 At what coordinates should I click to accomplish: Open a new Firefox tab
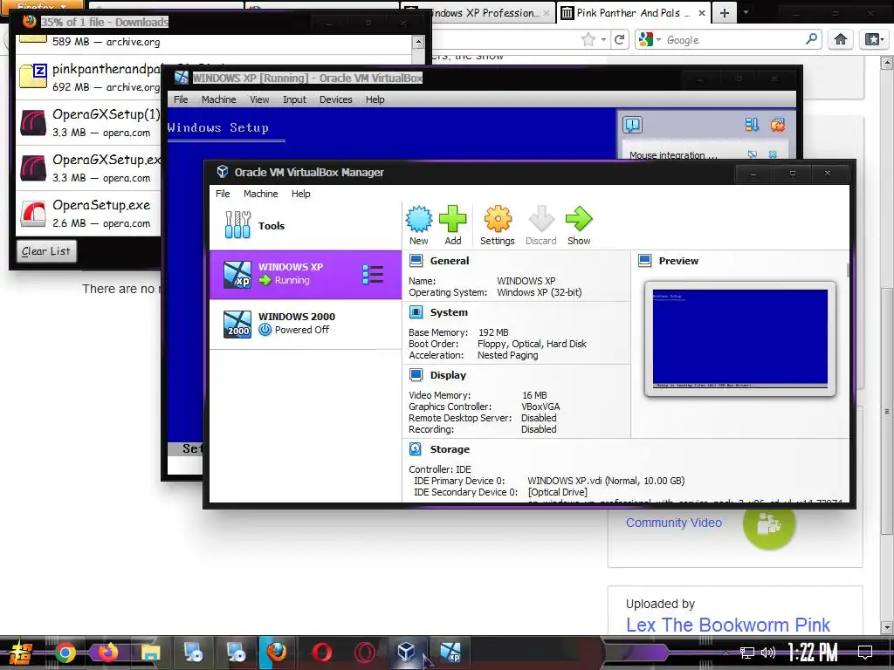[x=724, y=13]
